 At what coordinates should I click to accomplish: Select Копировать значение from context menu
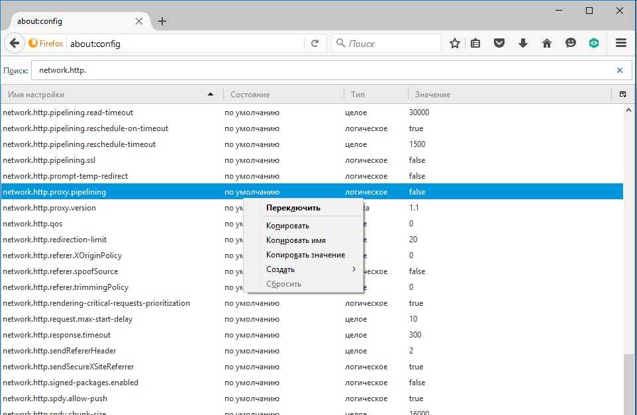pos(305,255)
